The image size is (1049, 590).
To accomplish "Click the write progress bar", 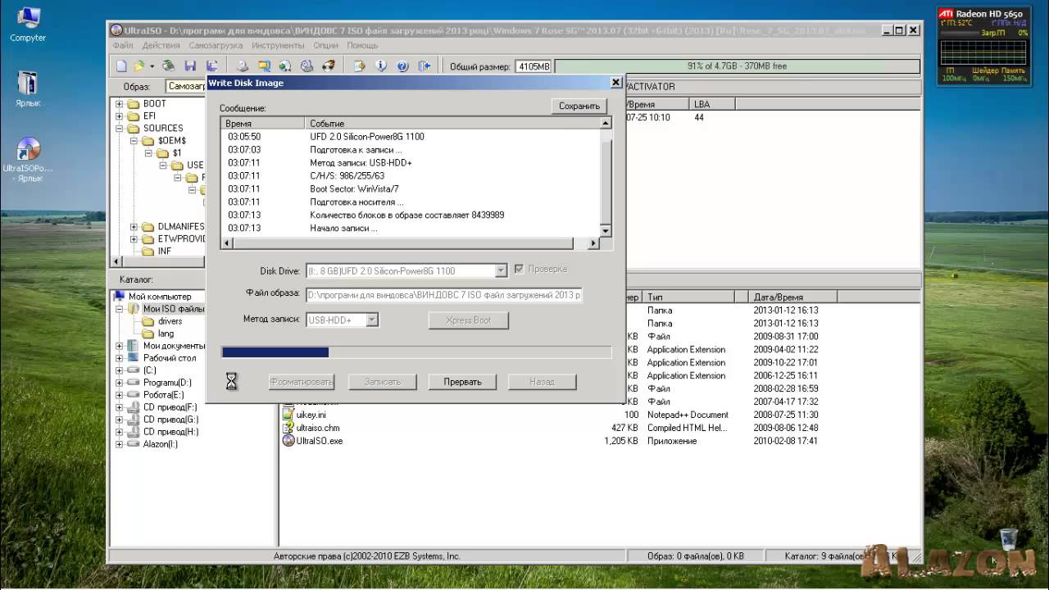I will 416,352.
